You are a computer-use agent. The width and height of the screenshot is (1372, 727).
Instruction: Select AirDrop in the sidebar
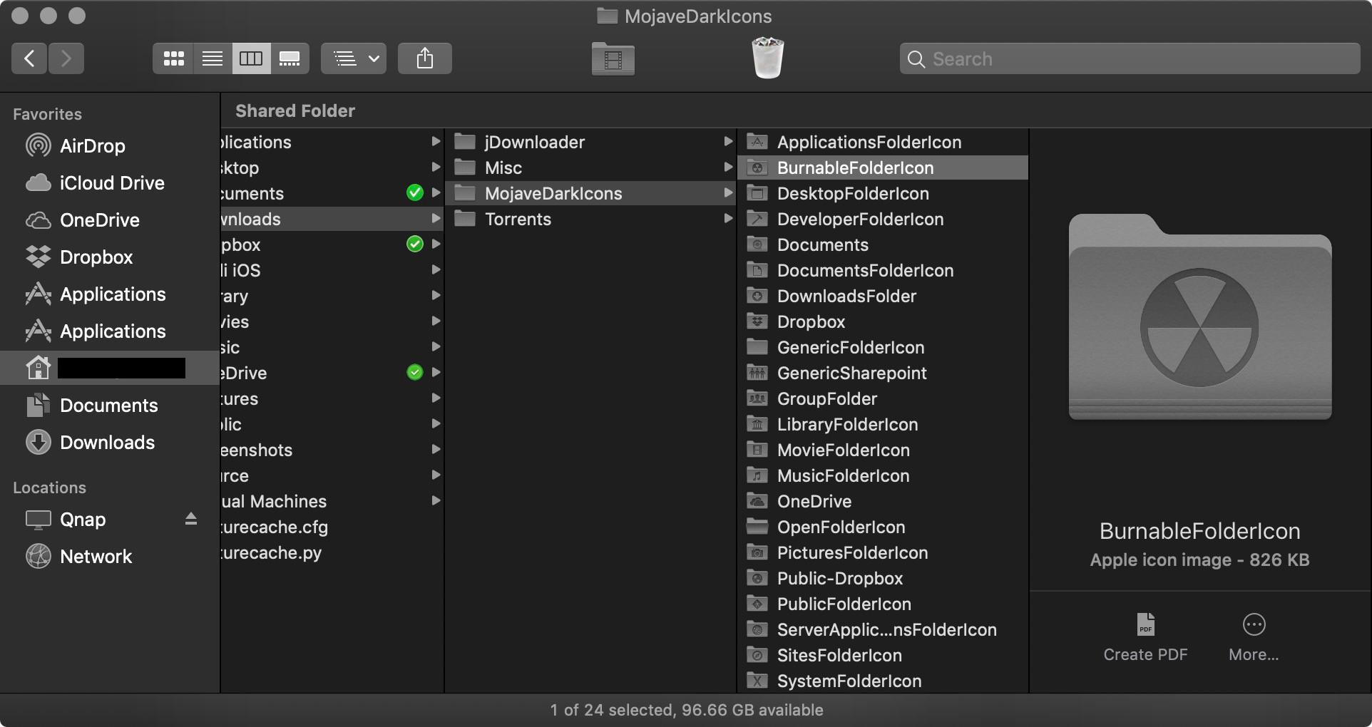(92, 145)
